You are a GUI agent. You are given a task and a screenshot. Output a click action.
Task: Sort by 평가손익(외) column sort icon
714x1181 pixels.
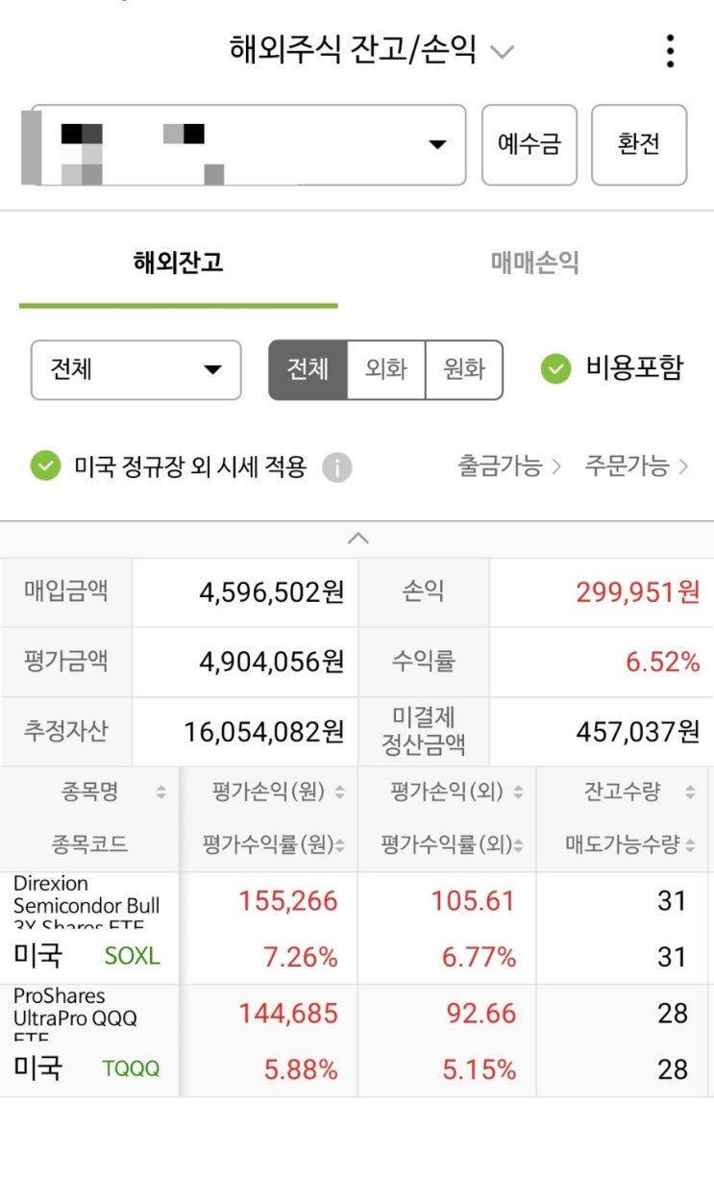518,793
